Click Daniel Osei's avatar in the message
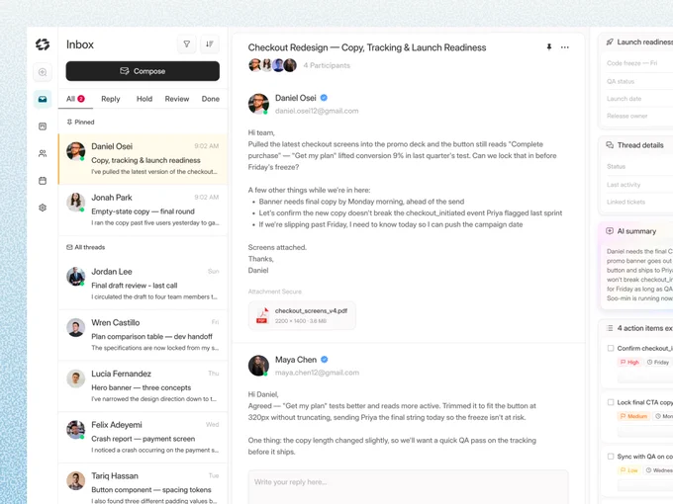 tap(258, 104)
